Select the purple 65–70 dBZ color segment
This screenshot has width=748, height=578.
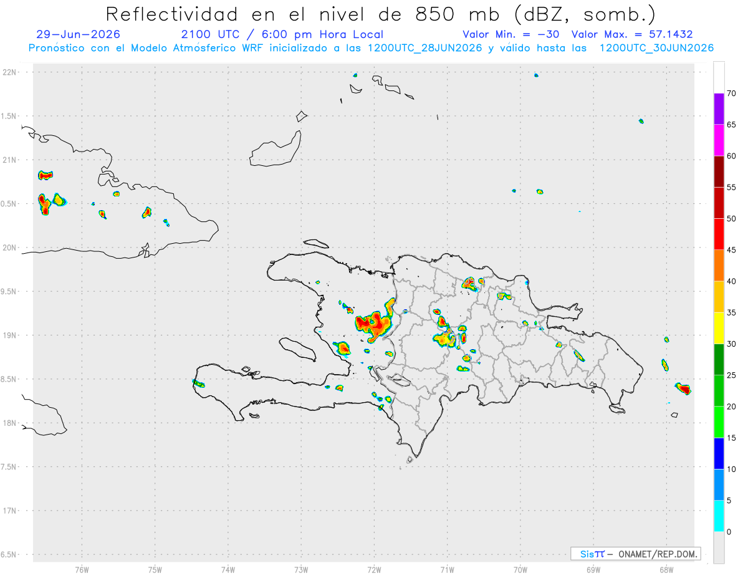click(x=719, y=109)
